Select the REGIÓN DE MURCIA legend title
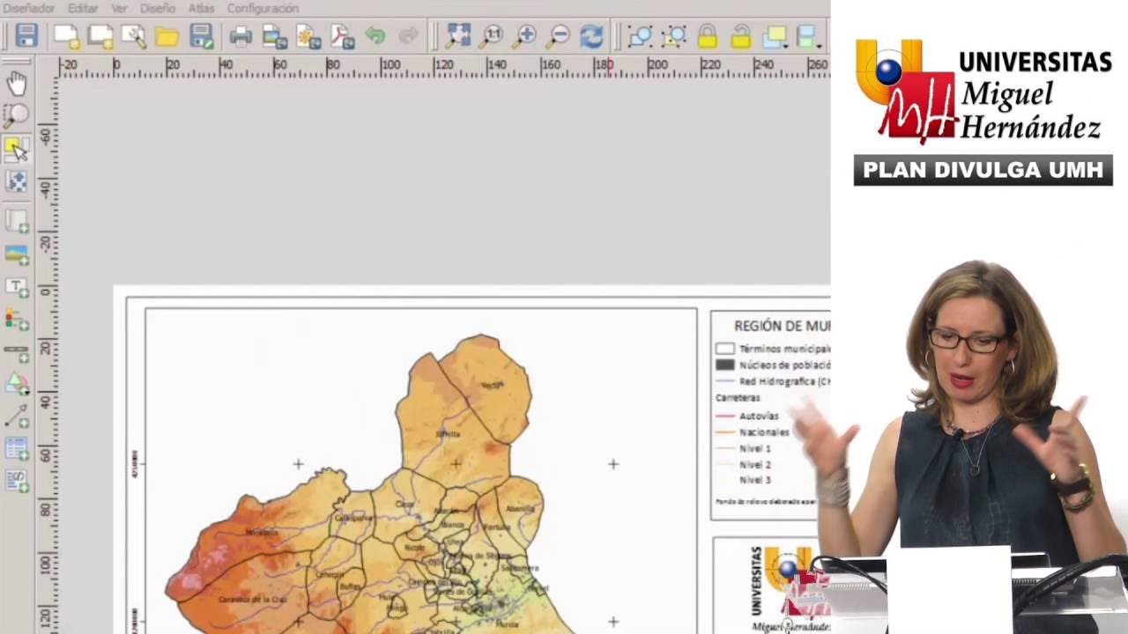This screenshot has width=1128, height=634. click(x=783, y=326)
